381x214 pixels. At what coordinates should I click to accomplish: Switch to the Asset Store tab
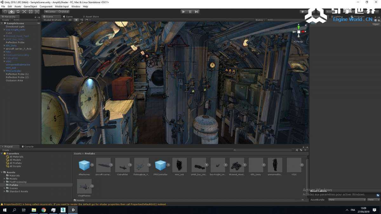pos(91,16)
